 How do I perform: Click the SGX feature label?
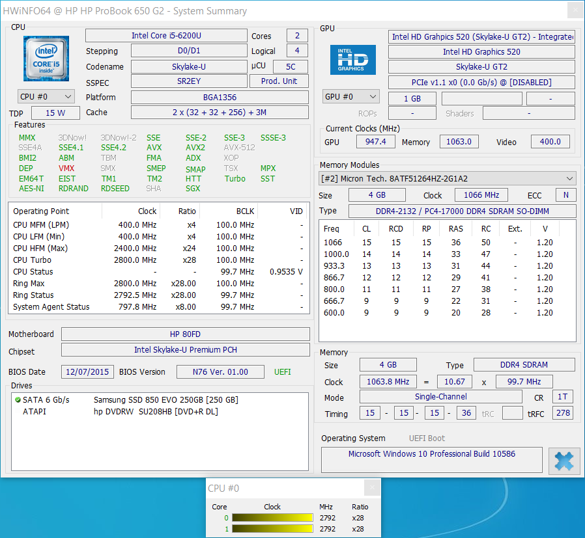click(x=193, y=189)
